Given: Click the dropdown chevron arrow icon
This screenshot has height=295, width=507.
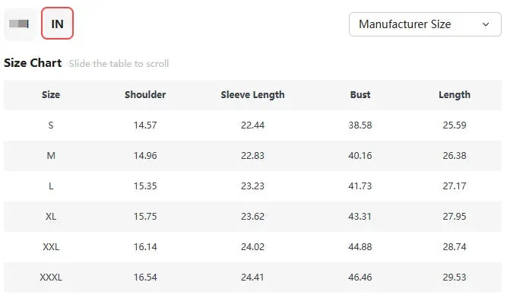Looking at the screenshot, I should pos(486,24).
